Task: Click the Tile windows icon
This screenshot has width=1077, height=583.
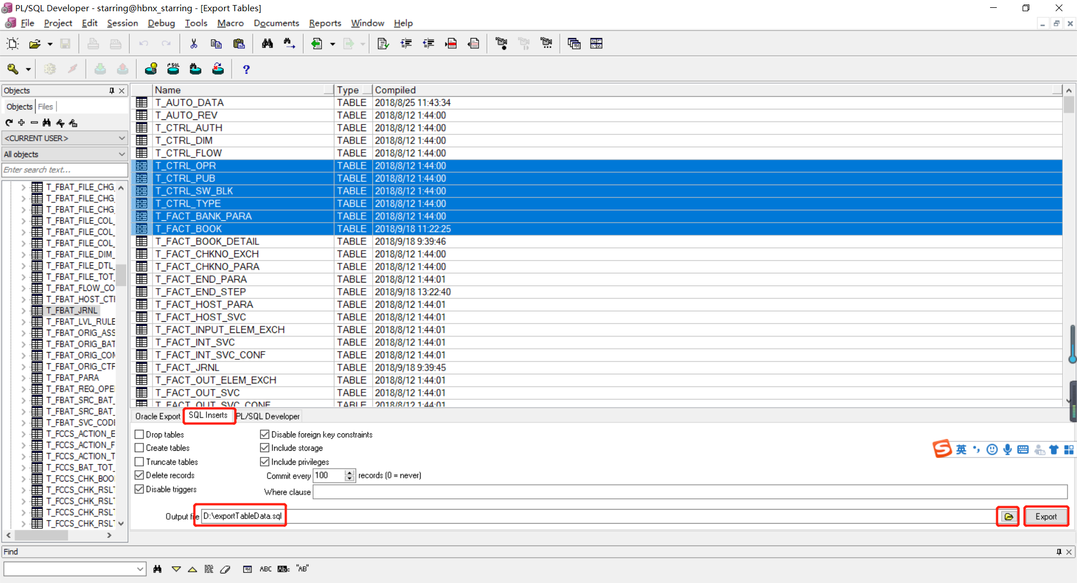Action: pyautogui.click(x=596, y=44)
